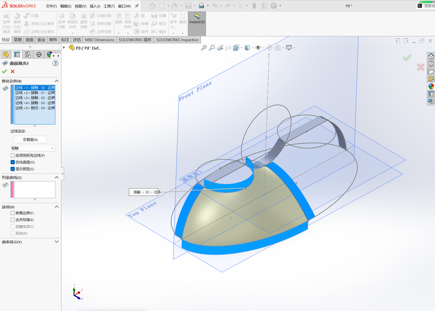435x311 pixels.
Task: Click the viewport confirmation corner green check
Action: click(x=407, y=58)
